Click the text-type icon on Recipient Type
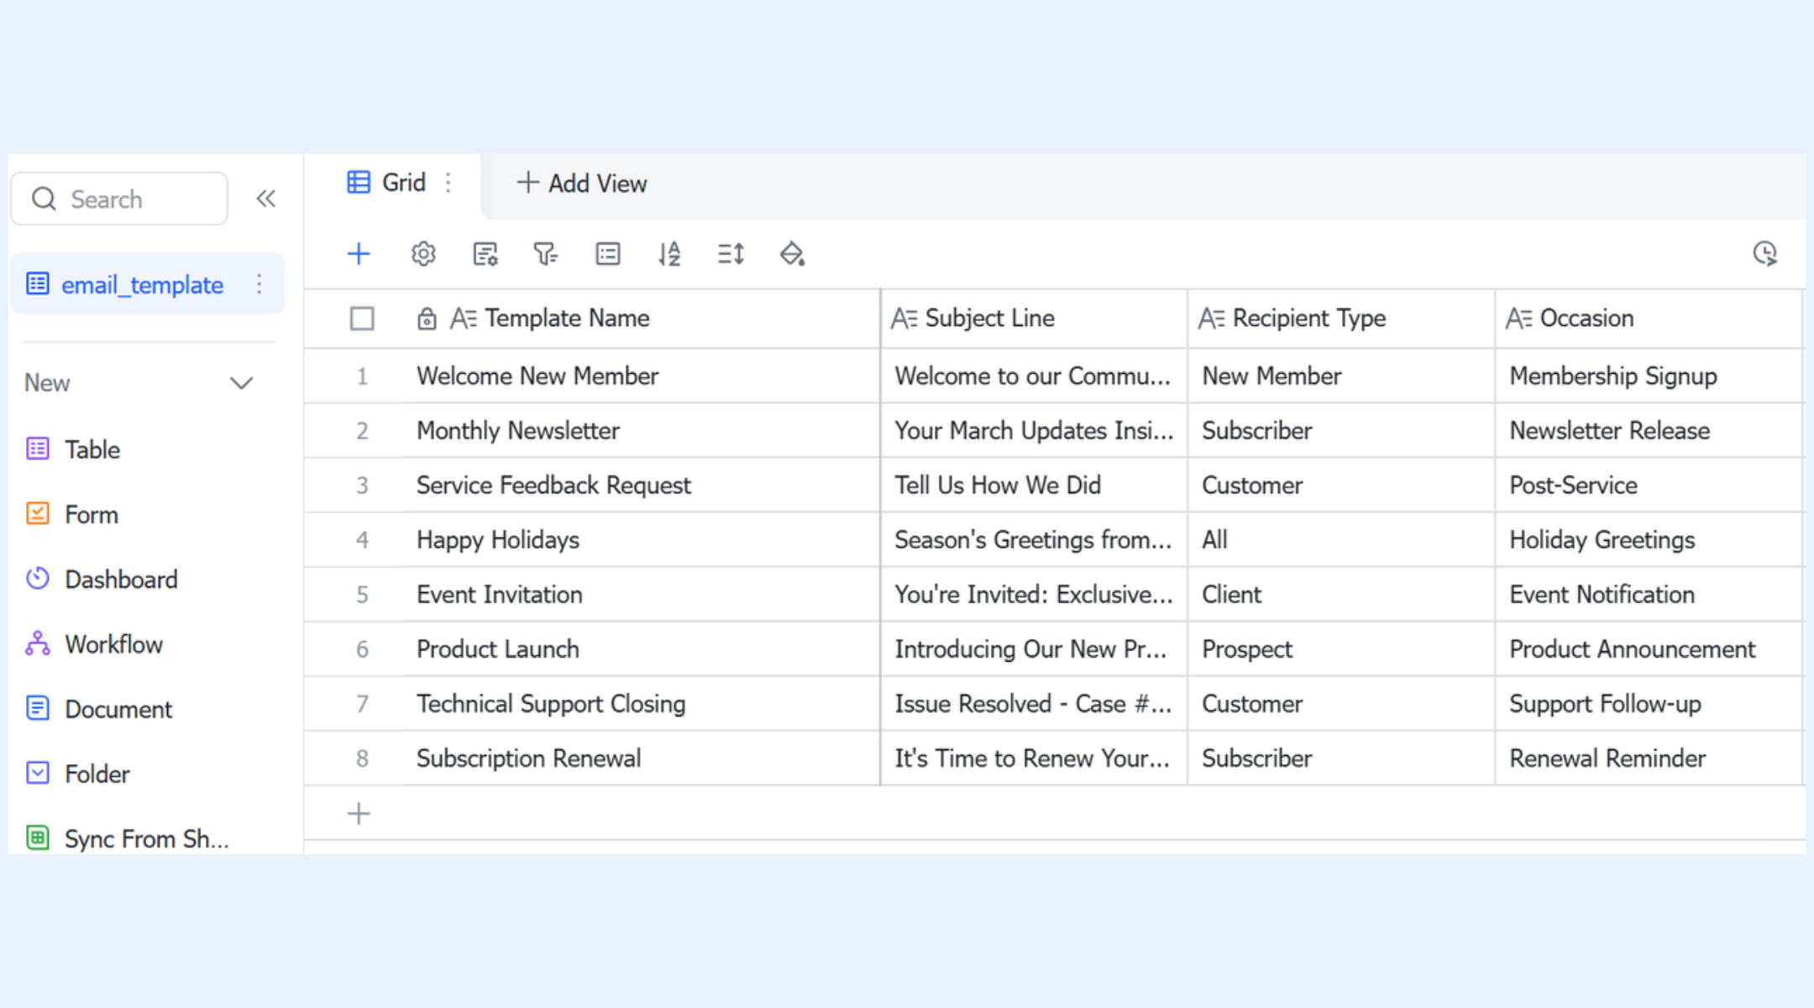 [1212, 318]
